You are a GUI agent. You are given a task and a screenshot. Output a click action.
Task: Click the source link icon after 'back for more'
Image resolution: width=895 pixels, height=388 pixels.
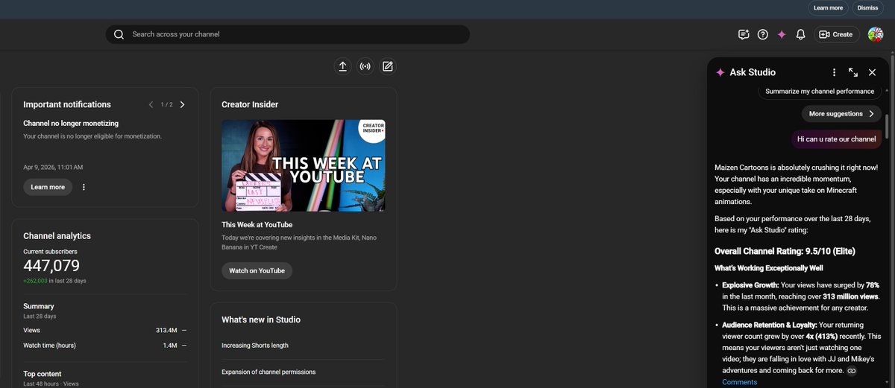[852, 371]
